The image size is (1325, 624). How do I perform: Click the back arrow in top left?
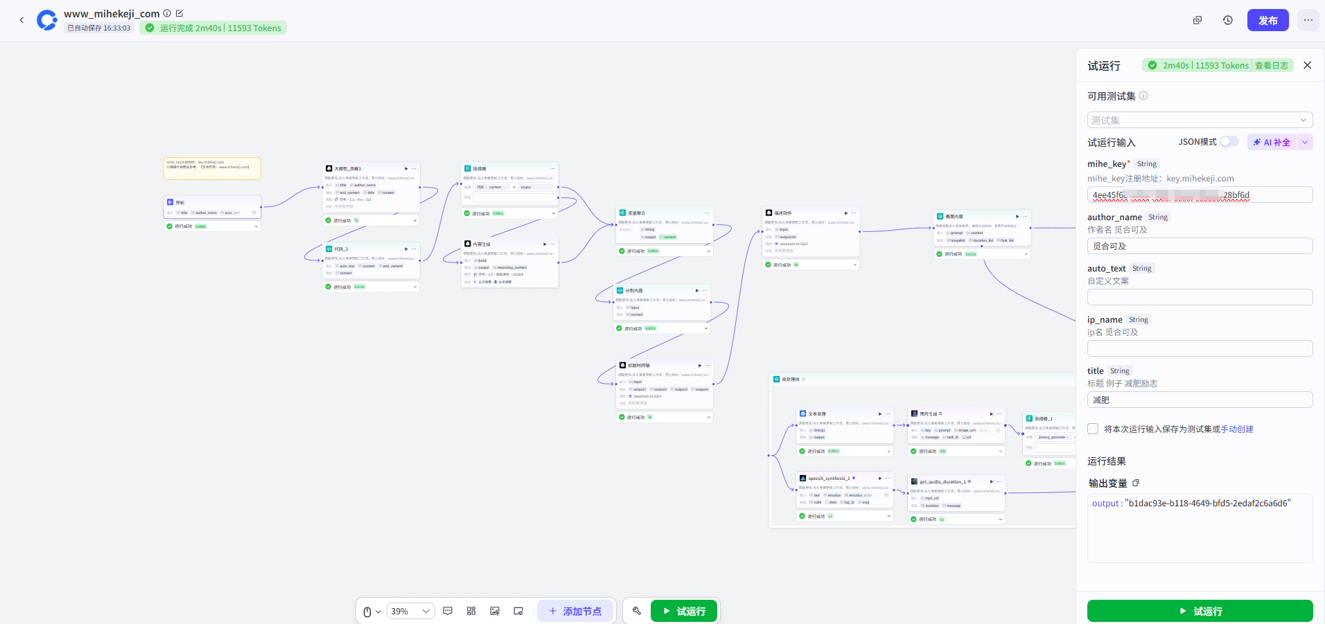(21, 20)
